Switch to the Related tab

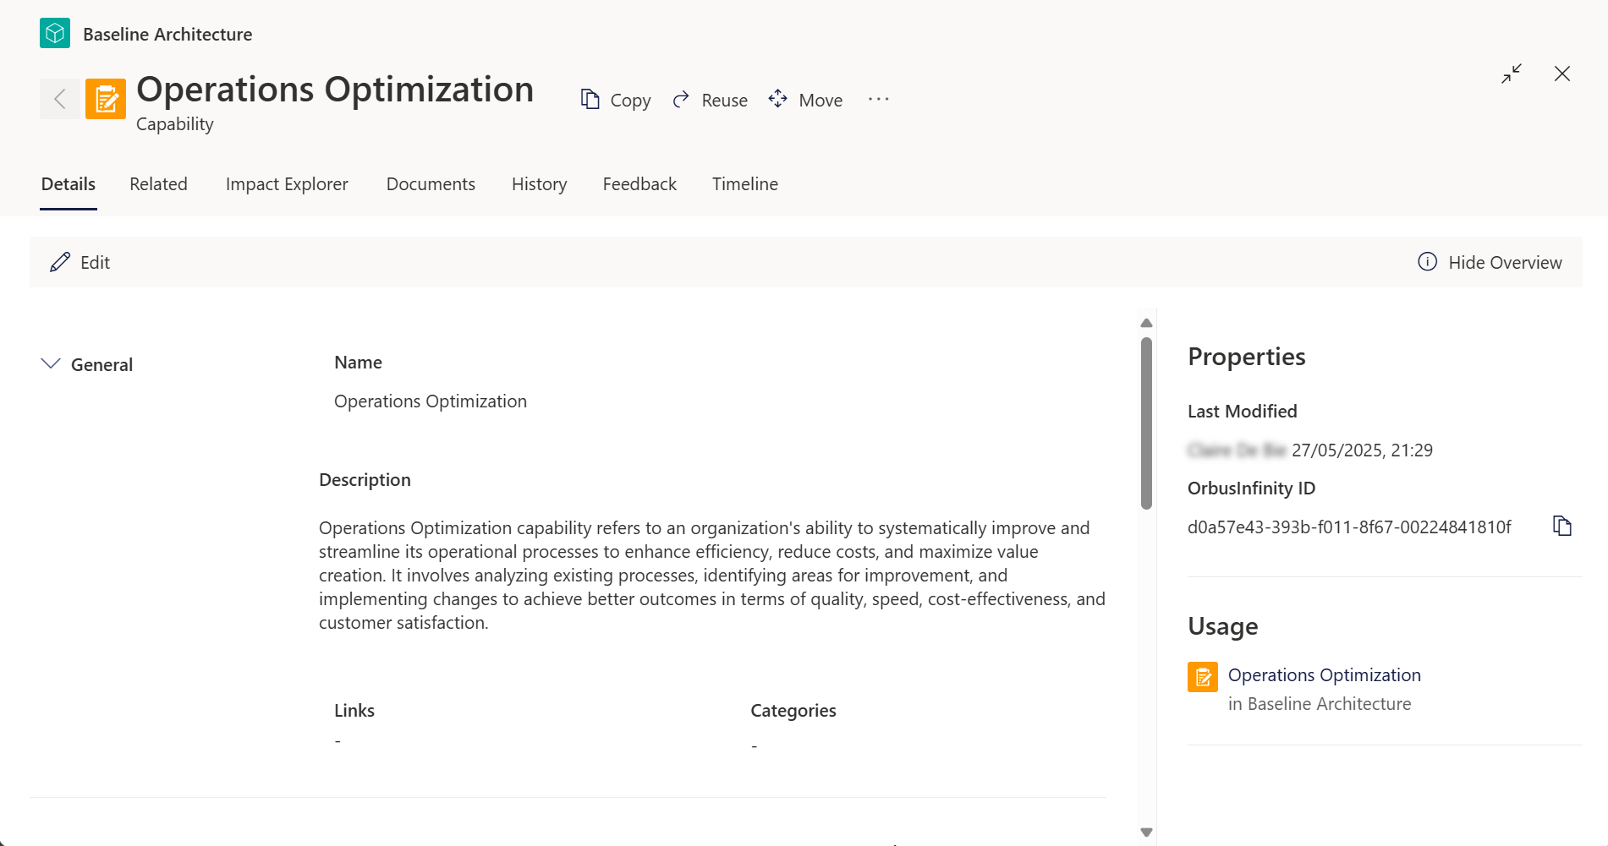click(158, 184)
